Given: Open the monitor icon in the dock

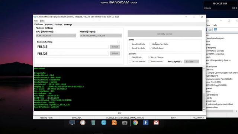Looking at the screenshot, I should [x=72, y=122].
